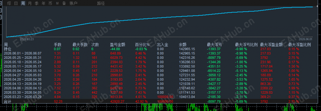The height and width of the screenshot is (111, 321).
Task: Select week row 2026.05.04 ~ 2026.05.10
Action: 23,71
